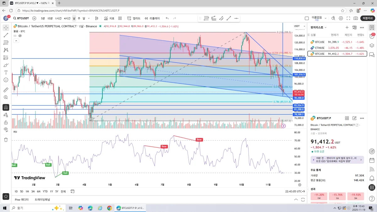
Task: Open watchlist three-dots menu
Action: (x=362, y=28)
